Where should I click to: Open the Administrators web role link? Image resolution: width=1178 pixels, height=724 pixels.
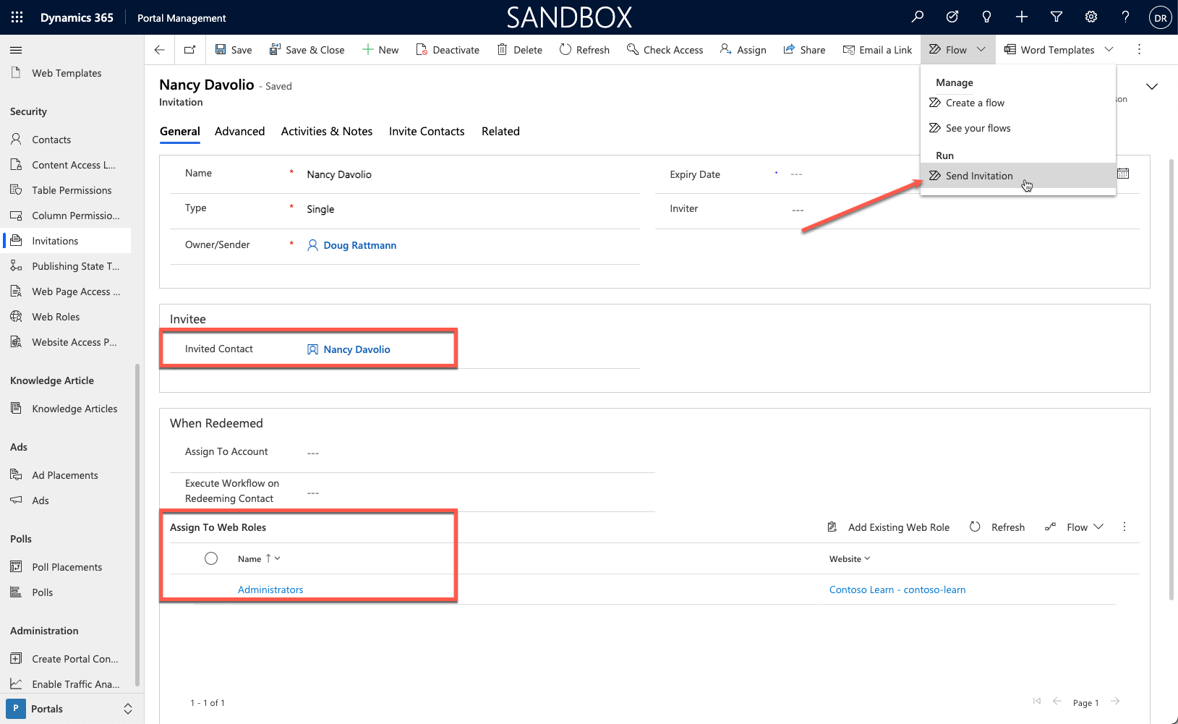[x=270, y=589]
